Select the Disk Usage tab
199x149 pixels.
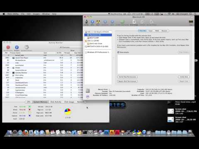click(69, 102)
